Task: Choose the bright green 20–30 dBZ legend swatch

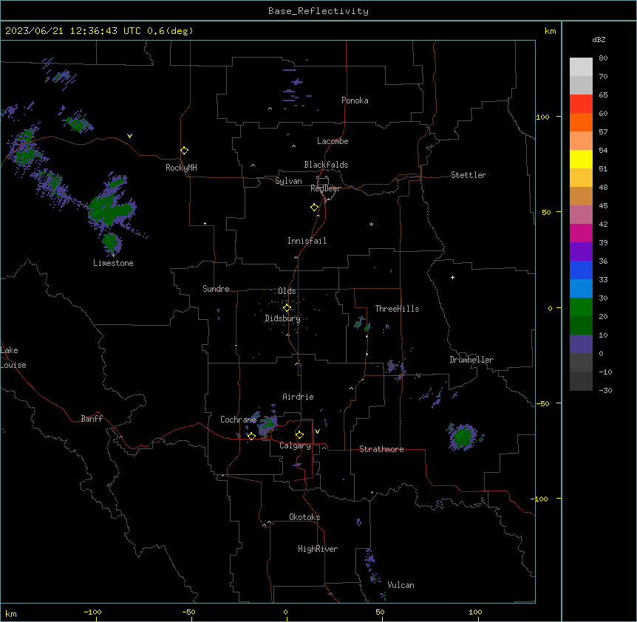Action: pos(581,307)
